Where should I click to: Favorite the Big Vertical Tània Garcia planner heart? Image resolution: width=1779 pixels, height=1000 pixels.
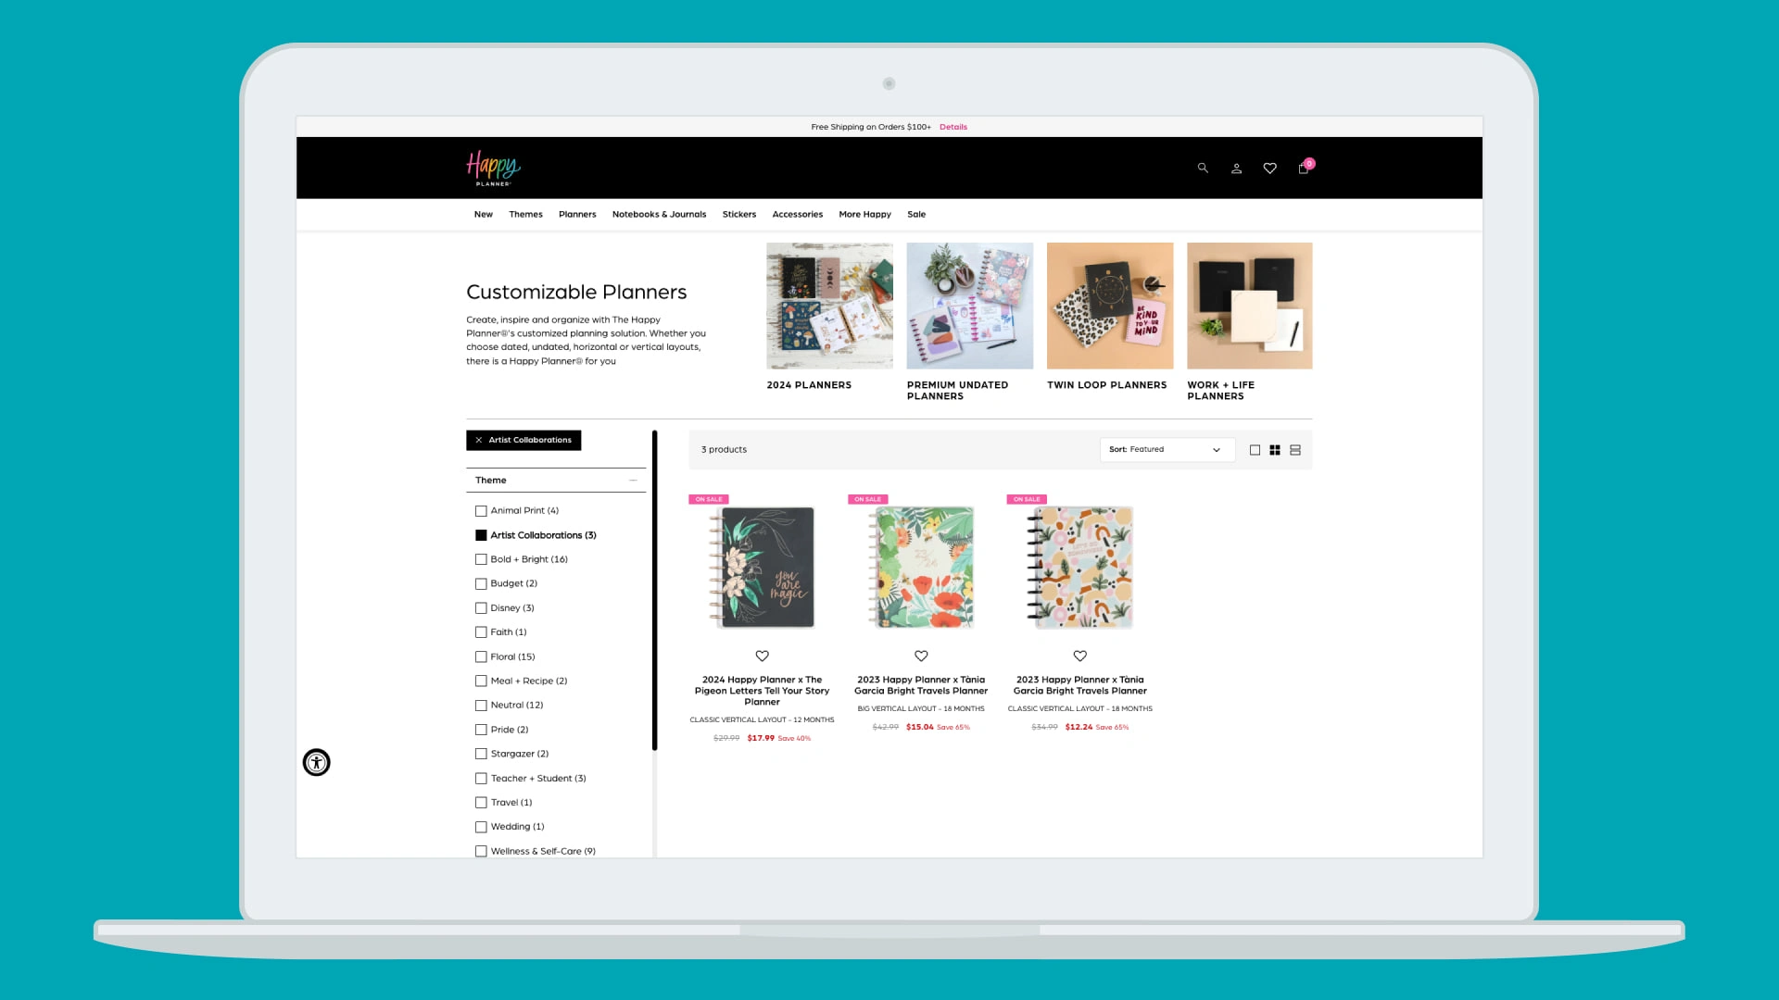(921, 656)
